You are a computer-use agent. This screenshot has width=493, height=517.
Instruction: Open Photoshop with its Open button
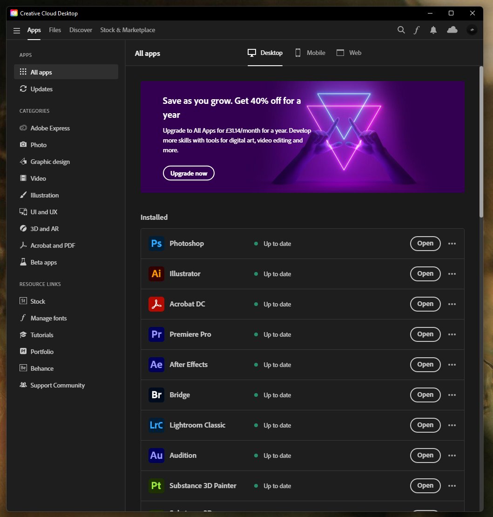point(425,243)
